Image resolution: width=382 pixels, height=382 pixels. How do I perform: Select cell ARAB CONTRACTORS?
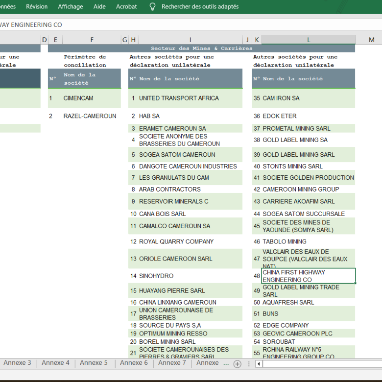191,190
